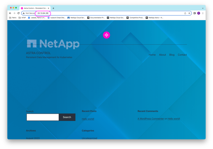The height and width of the screenshot is (149, 213).
Task: Open the Uebele, Patric's H... bookmark
Action: [37, 18]
